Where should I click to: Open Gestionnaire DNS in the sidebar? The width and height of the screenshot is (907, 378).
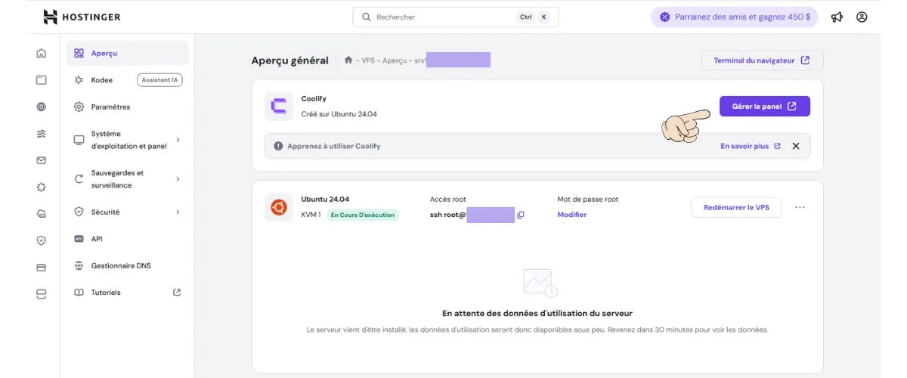tap(127, 265)
